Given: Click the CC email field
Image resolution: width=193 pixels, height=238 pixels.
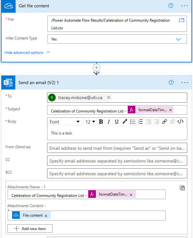Looking at the screenshot, I should tap(117, 161).
